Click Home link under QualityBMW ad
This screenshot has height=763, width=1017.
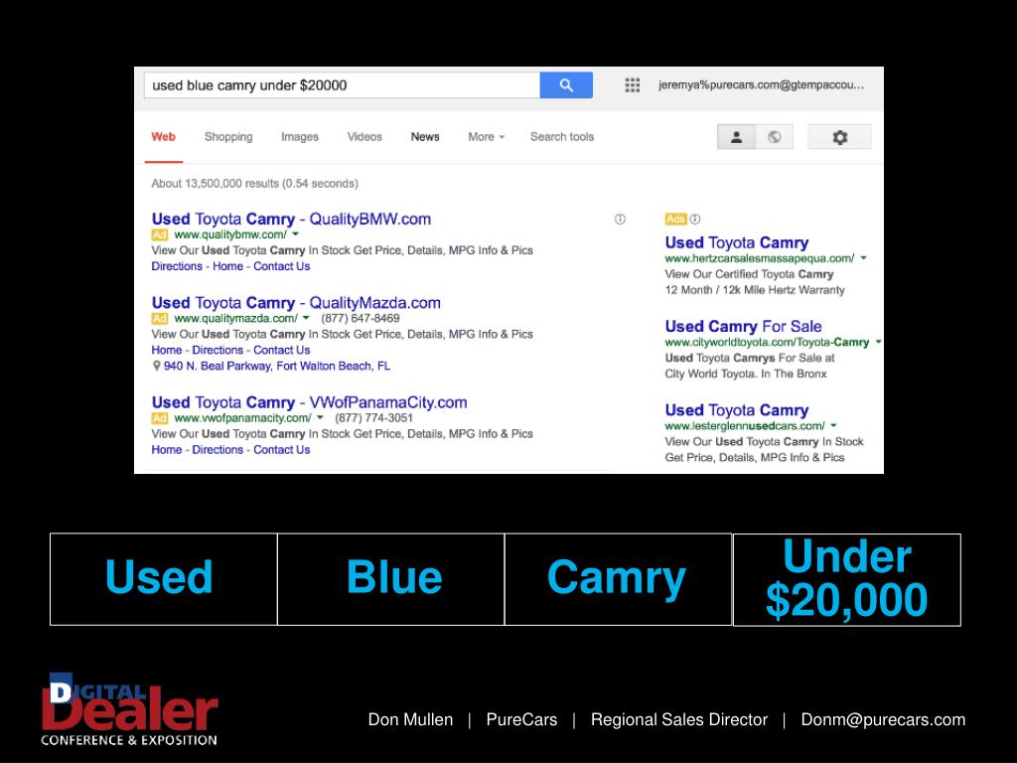pos(227,266)
